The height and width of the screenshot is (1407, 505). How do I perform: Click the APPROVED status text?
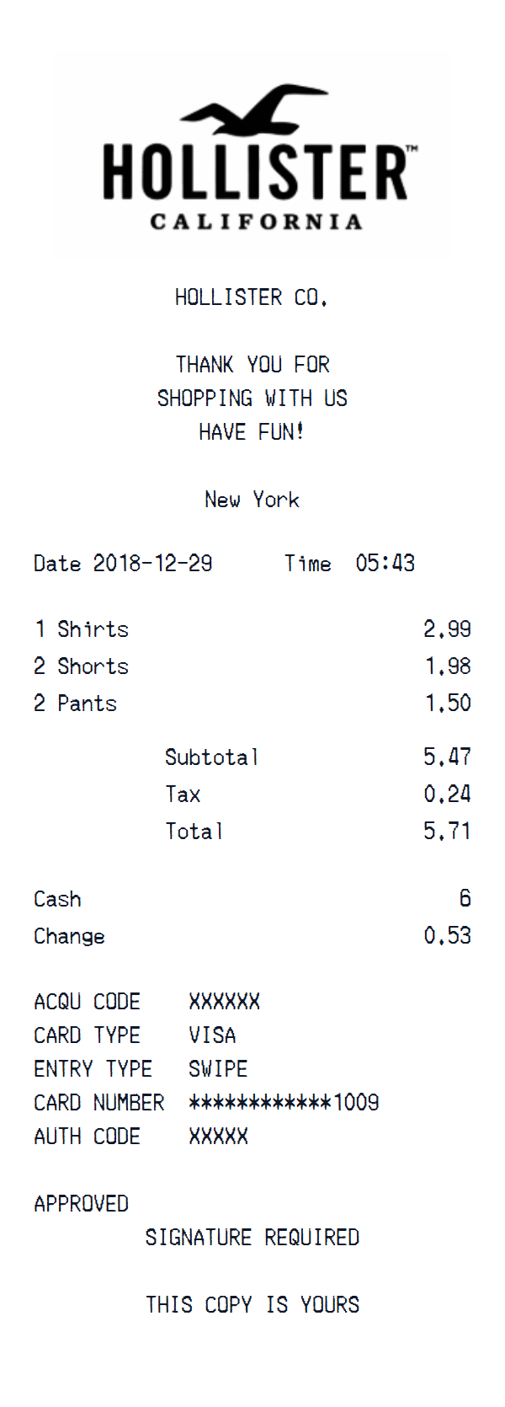tap(81, 1204)
